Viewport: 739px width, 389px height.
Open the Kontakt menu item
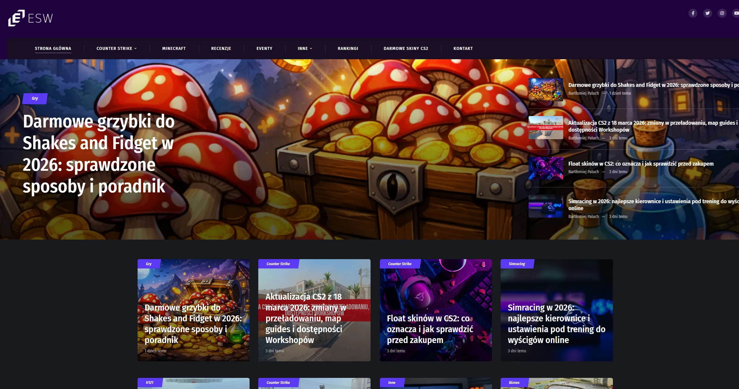463,48
